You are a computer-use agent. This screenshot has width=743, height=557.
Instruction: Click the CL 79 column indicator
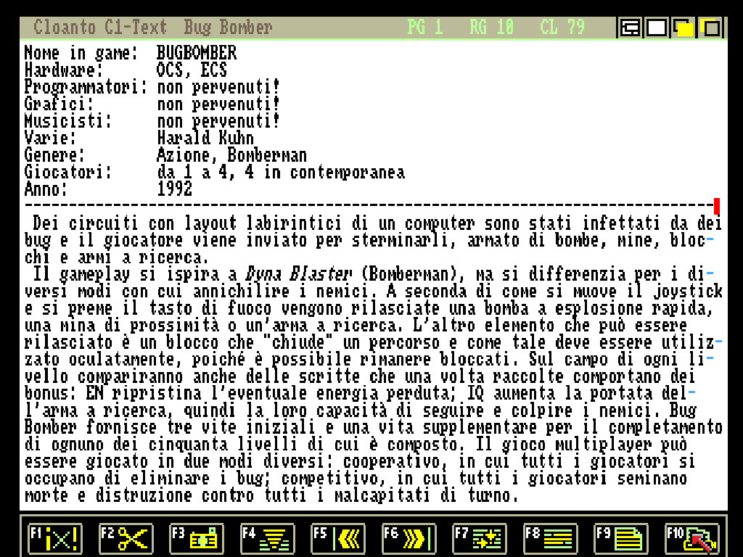pyautogui.click(x=562, y=28)
